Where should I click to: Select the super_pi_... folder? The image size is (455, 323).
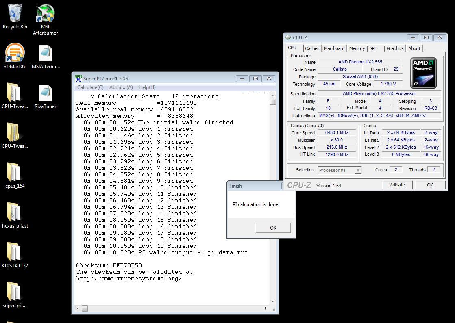[15, 295]
